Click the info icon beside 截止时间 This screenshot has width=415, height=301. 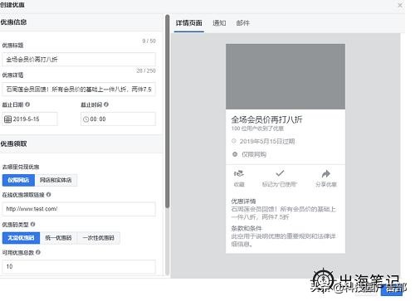pos(106,104)
